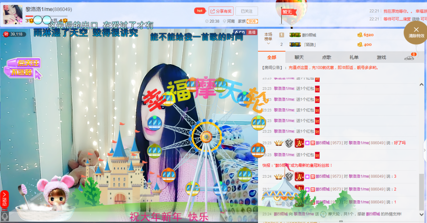Click the 快报 crown fan announcement
This screenshot has width=427, height=223.
tap(297, 166)
